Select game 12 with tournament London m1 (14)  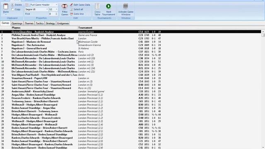coord(131,68)
